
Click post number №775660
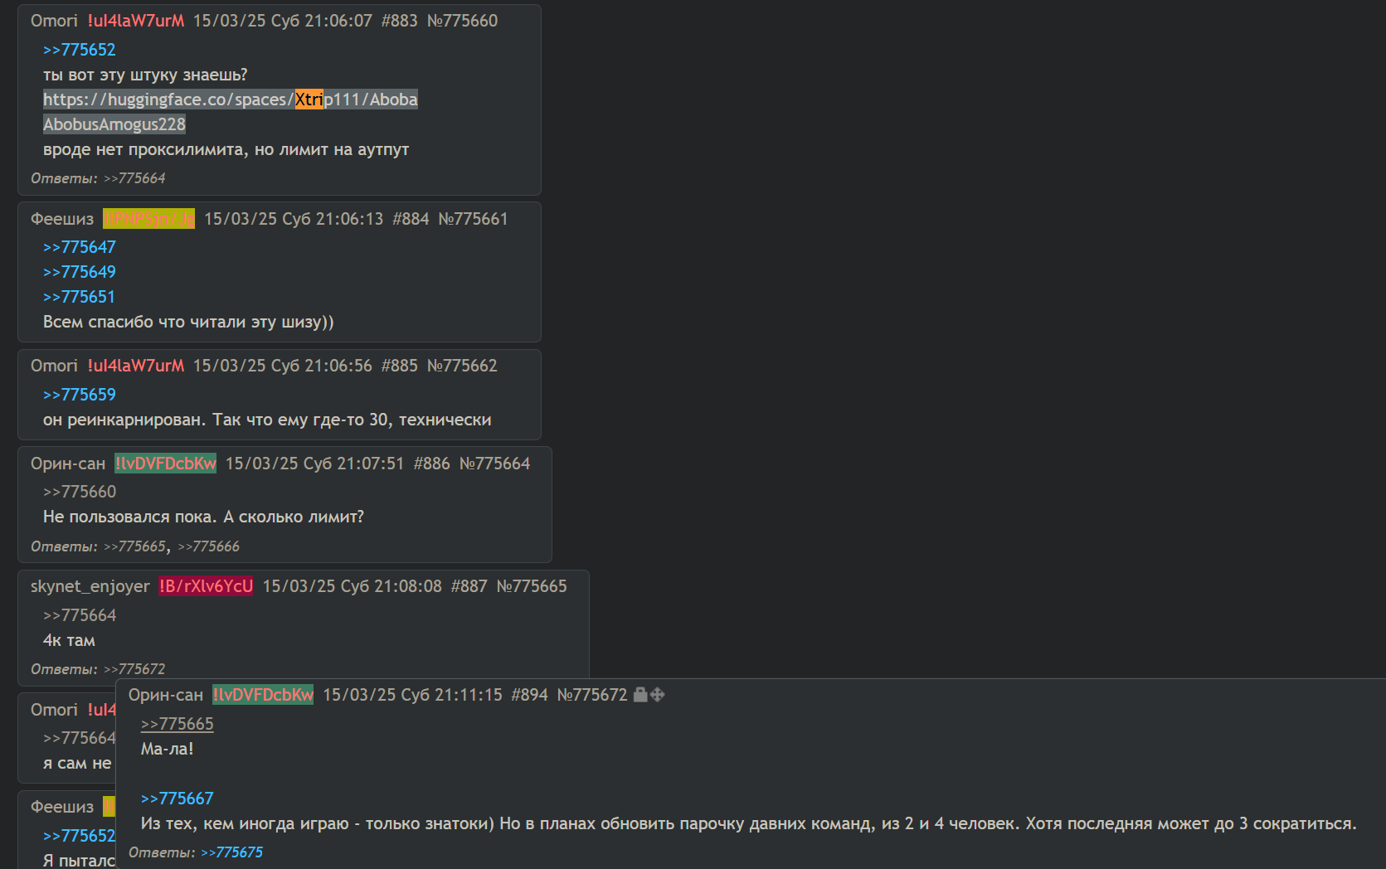pos(462,21)
